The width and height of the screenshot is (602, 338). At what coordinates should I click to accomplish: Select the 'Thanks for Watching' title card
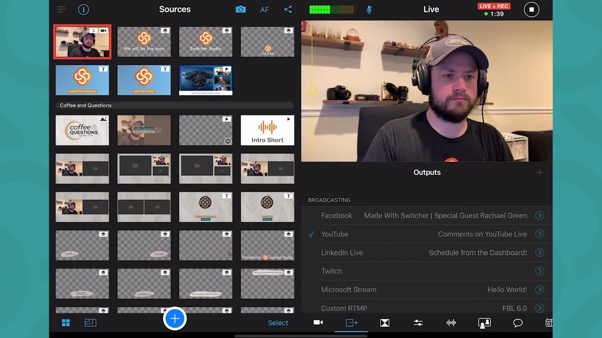point(82,80)
